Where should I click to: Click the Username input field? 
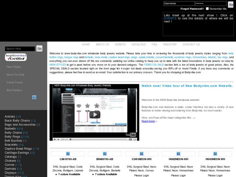tap(179, 4)
